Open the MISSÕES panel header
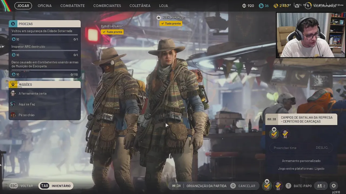This screenshot has width=346, height=194. coord(45,84)
